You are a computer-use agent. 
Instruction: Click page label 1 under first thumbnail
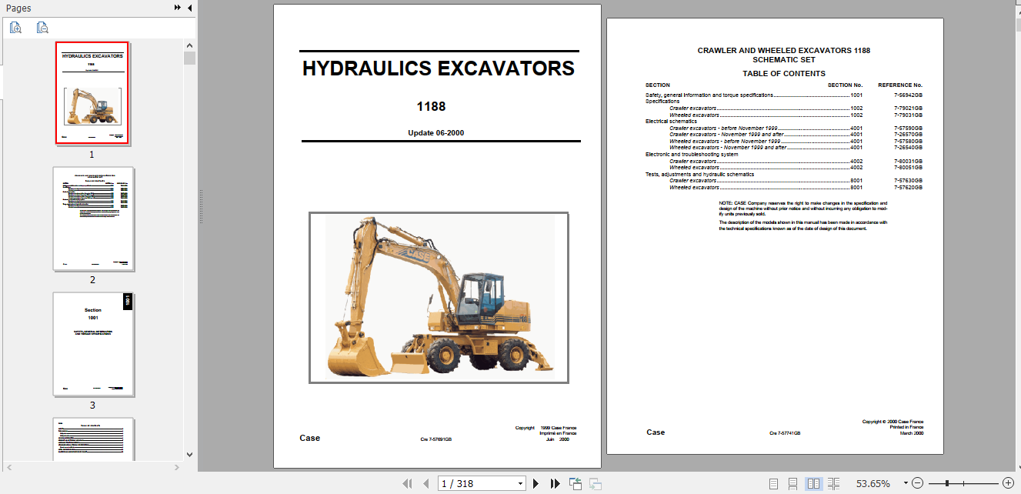click(92, 154)
